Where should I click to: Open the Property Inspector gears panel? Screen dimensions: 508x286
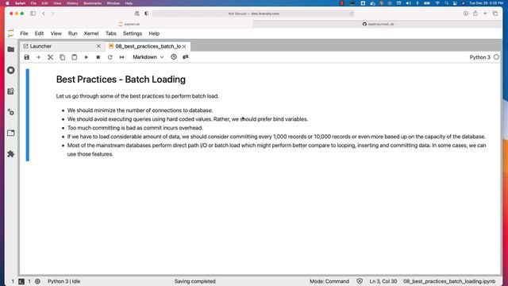[x=10, y=112]
